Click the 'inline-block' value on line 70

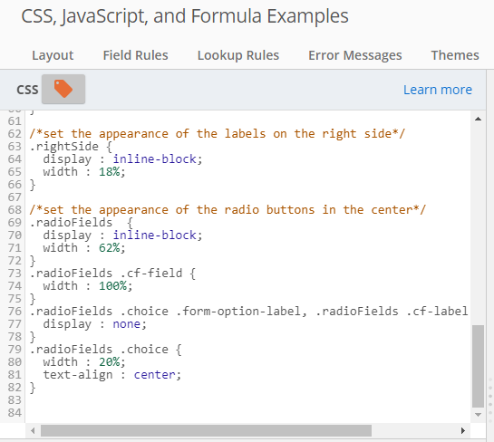pos(155,235)
